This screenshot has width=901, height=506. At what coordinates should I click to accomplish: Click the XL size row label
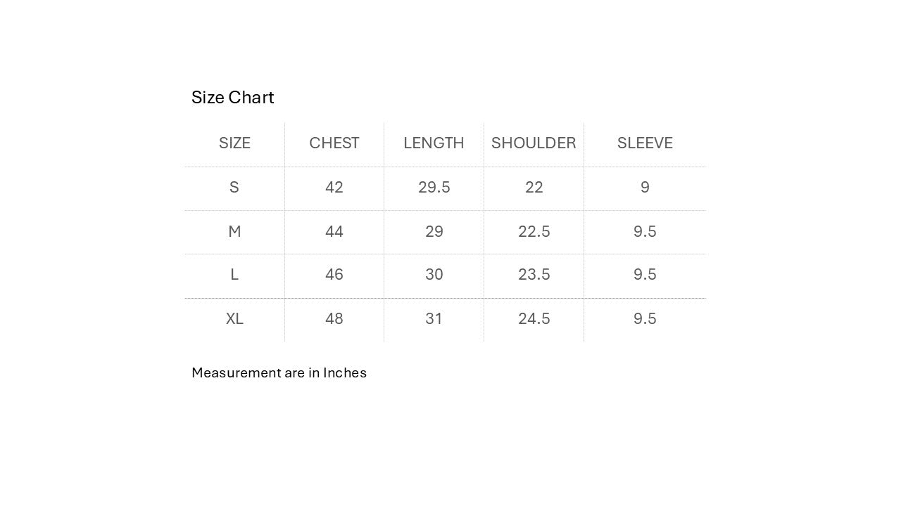pyautogui.click(x=234, y=319)
